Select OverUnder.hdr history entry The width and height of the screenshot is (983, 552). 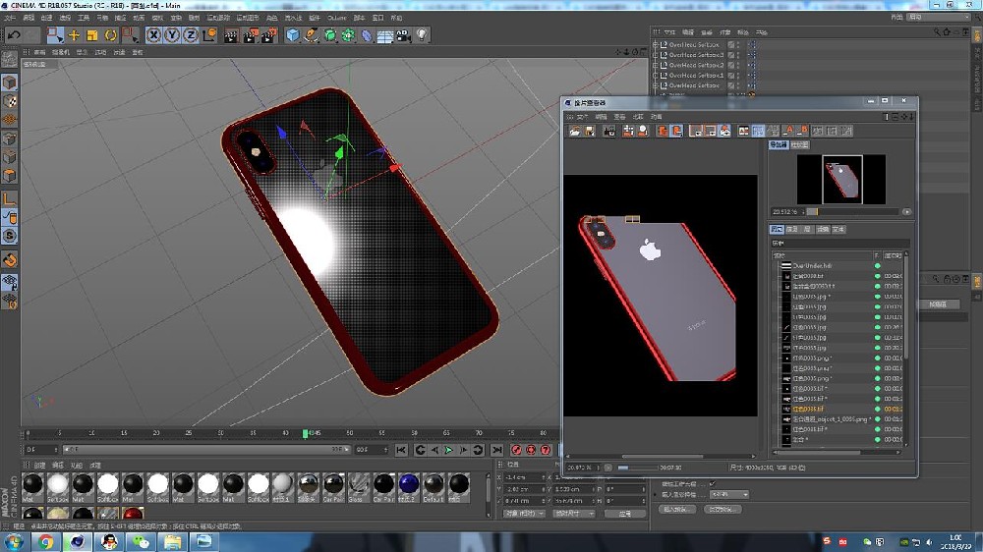(x=812, y=265)
